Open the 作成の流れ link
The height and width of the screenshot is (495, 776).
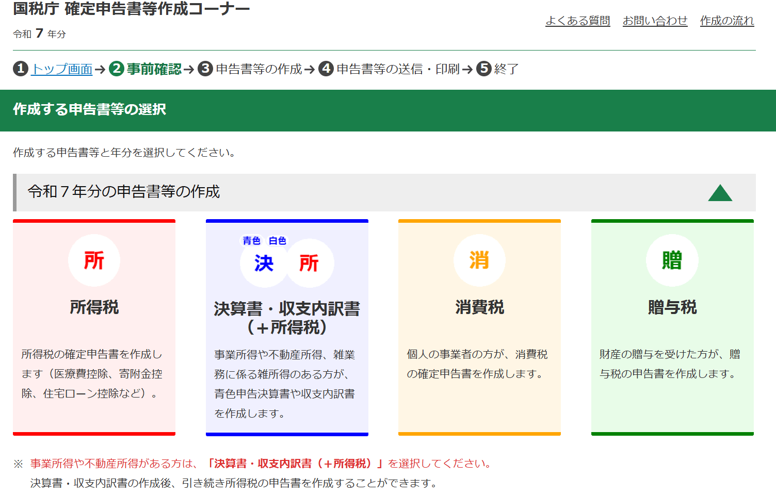point(726,21)
